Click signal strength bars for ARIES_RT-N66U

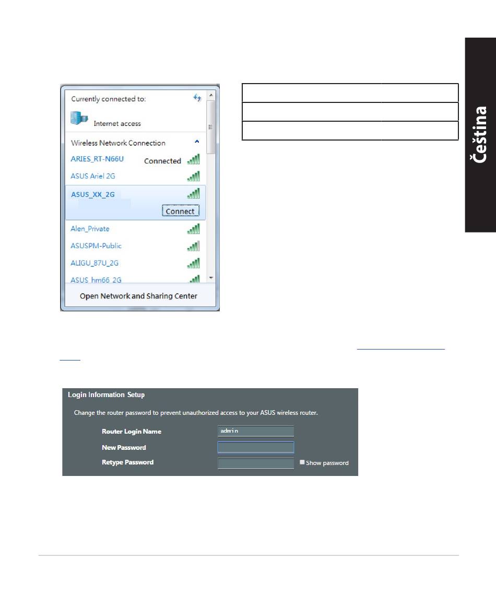193,159
